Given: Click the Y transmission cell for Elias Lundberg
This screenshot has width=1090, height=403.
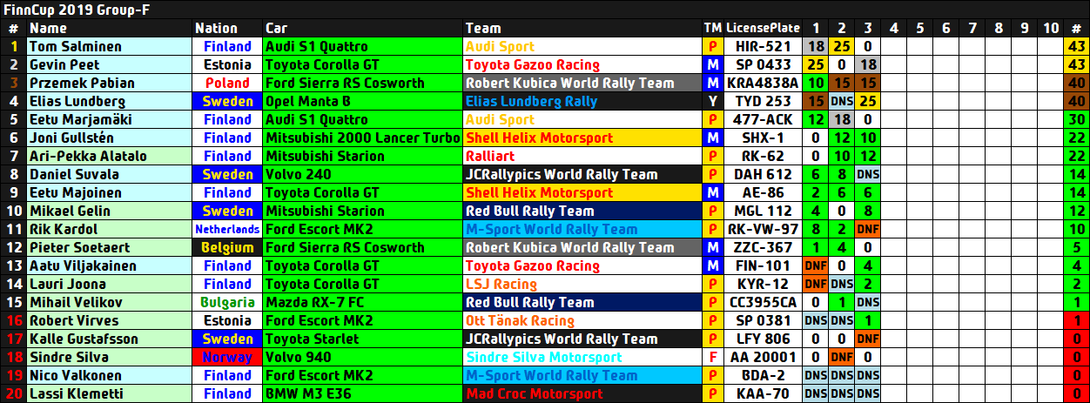Looking at the screenshot, I should click(x=713, y=101).
